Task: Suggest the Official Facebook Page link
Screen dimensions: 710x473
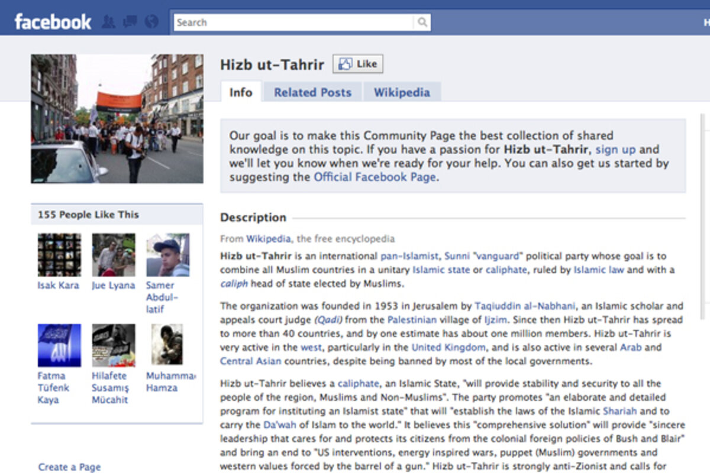Action: [x=375, y=177]
